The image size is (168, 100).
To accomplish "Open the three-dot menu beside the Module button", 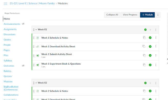I will click(x=158, y=15).
